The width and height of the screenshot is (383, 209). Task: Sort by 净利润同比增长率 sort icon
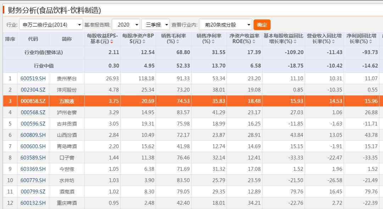point(370,42)
